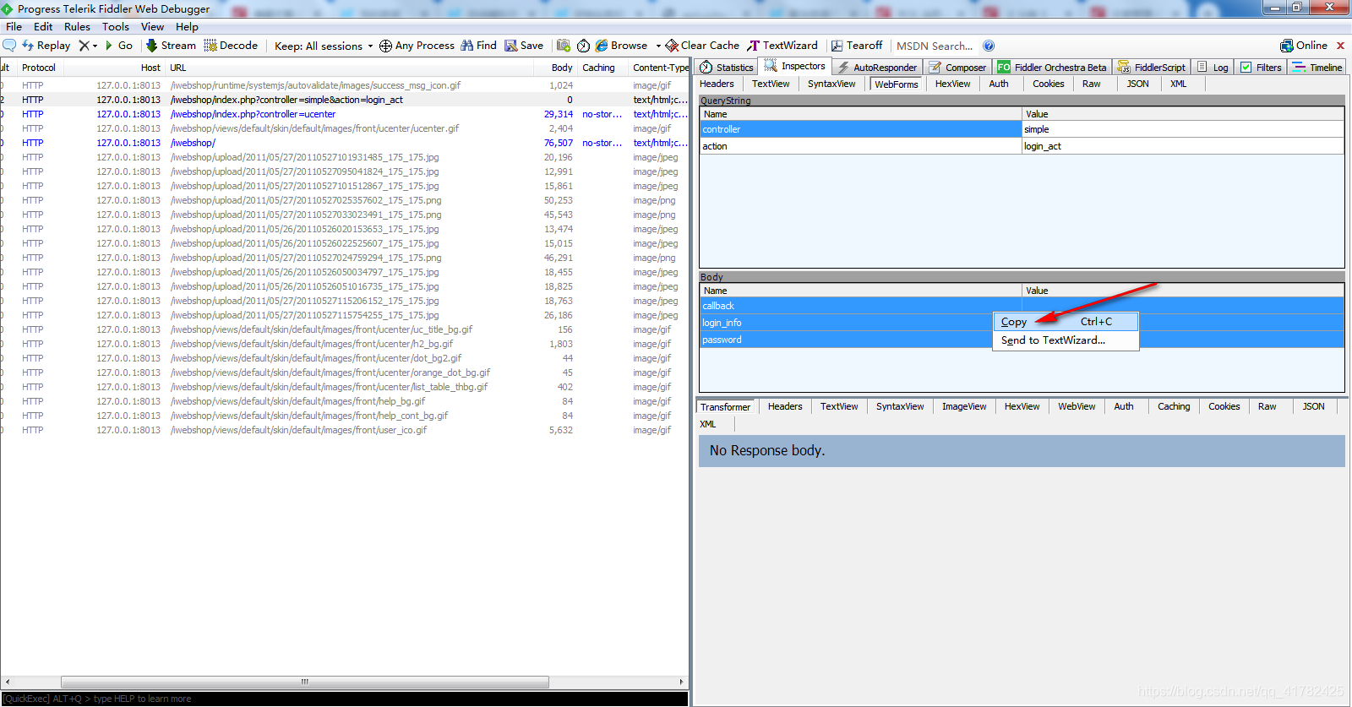The width and height of the screenshot is (1352, 707).
Task: Open the Fiddler Orchestra Beta tab
Action: (x=1051, y=68)
